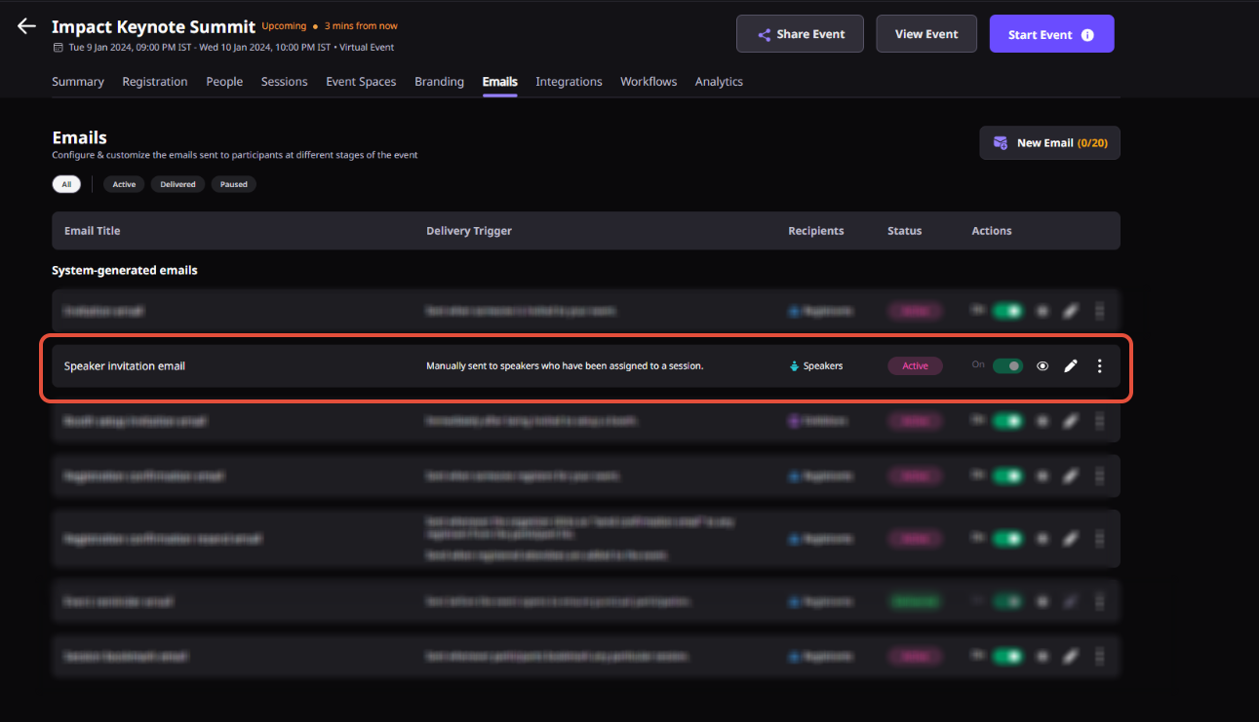1259x722 pixels.
Task: Click the (0/20) email count
Action: click(1092, 143)
